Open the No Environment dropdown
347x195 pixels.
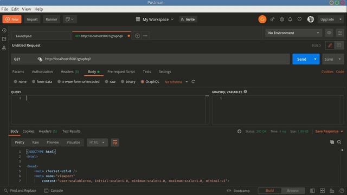pos(293,33)
